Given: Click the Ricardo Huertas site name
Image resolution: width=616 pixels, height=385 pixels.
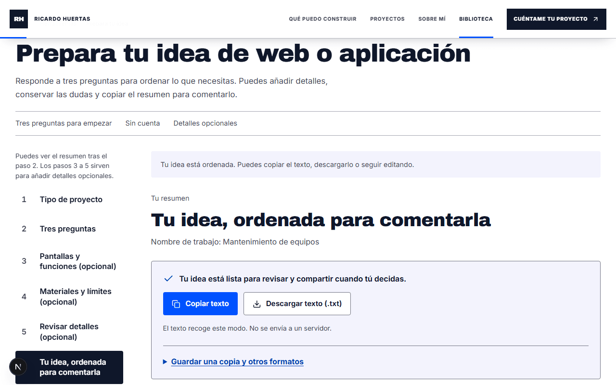Looking at the screenshot, I should (x=62, y=19).
